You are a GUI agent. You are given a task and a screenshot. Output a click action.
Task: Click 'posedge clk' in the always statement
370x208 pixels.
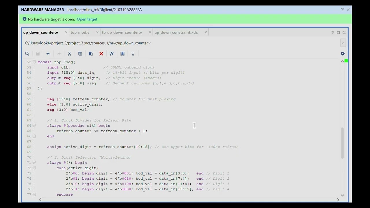pyautogui.click(x=81, y=126)
